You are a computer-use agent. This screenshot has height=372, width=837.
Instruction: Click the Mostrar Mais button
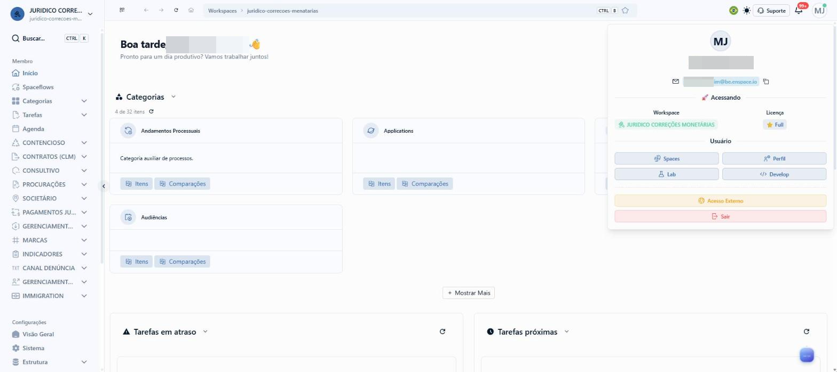[x=469, y=293]
